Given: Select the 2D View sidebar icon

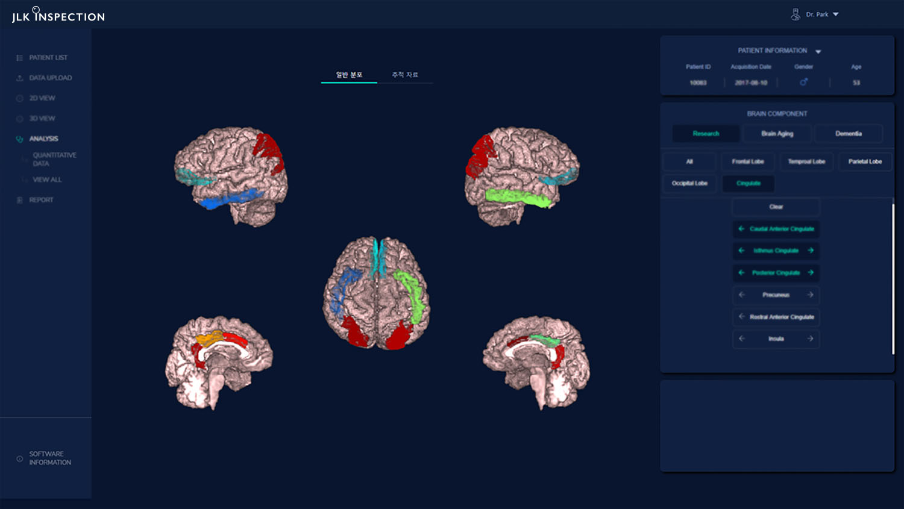Looking at the screenshot, I should (19, 98).
